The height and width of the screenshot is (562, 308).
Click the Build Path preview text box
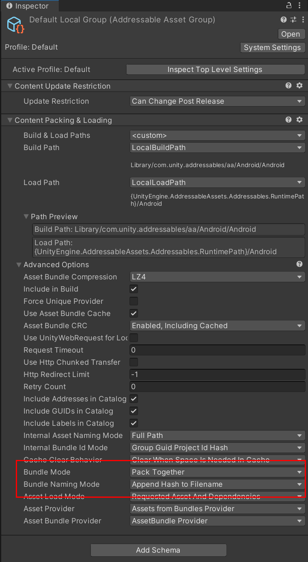[x=168, y=229]
